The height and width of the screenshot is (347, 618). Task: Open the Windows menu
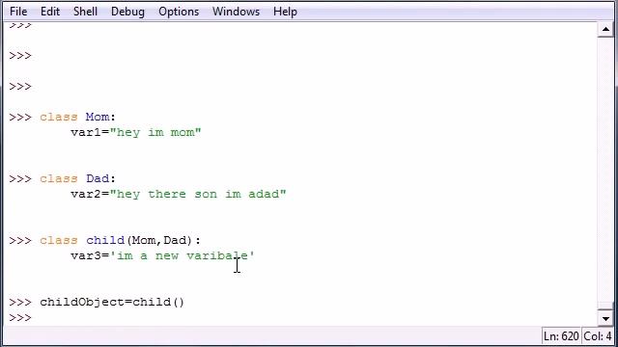pyautogui.click(x=236, y=12)
